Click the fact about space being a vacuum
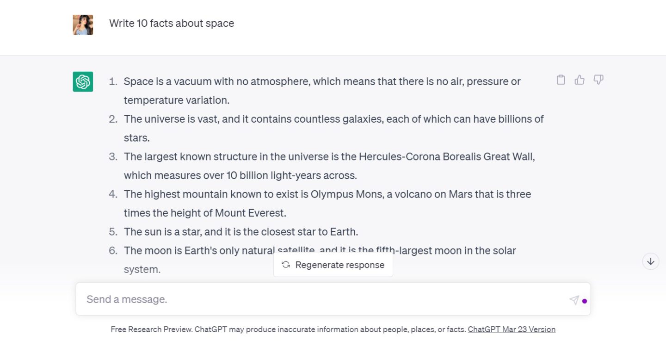The height and width of the screenshot is (341, 666). 322,82
